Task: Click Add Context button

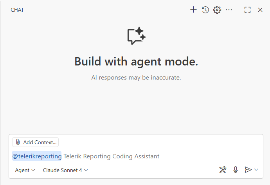Action: click(36, 142)
